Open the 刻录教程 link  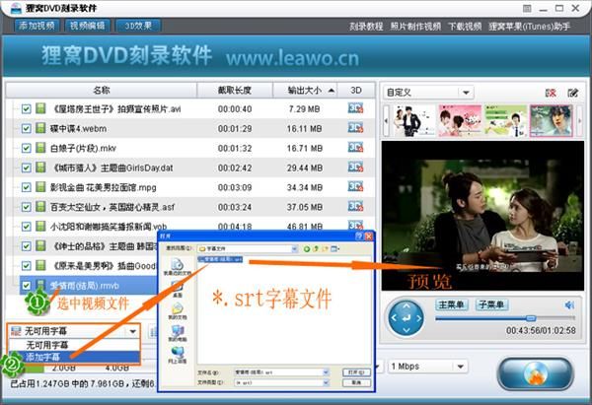[x=366, y=27]
